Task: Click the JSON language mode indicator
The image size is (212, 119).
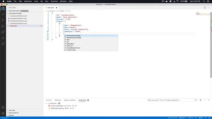Action: pyautogui.click(x=200, y=118)
